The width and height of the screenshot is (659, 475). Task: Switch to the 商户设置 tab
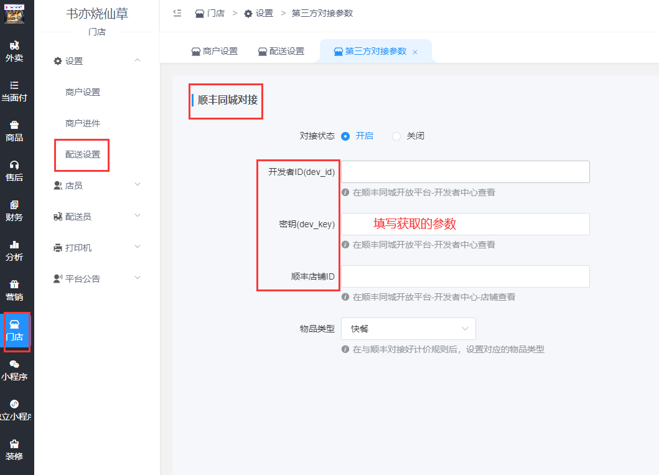coord(214,51)
